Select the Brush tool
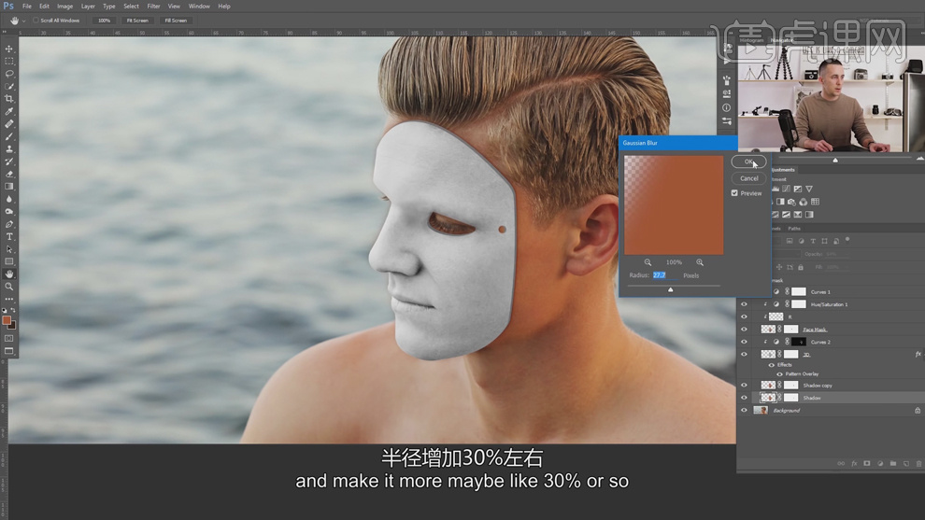Image resolution: width=925 pixels, height=520 pixels. click(8, 136)
